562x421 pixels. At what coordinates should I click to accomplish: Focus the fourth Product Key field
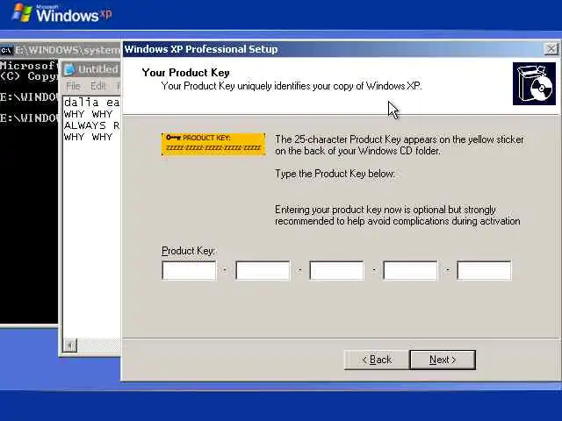tap(410, 270)
